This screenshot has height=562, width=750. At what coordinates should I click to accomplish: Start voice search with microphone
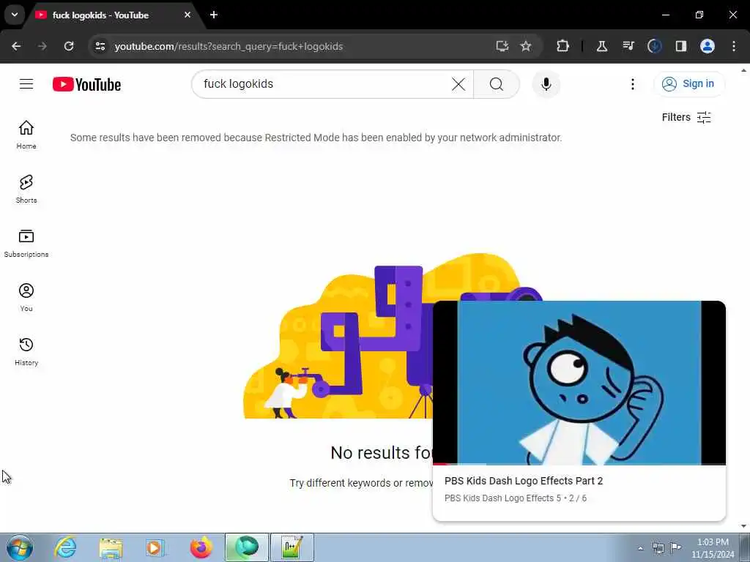coord(546,84)
